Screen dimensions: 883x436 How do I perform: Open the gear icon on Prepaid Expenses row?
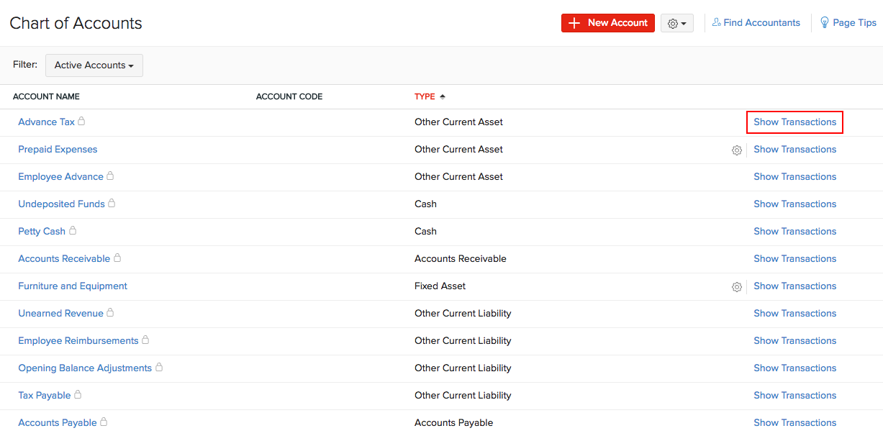[736, 150]
